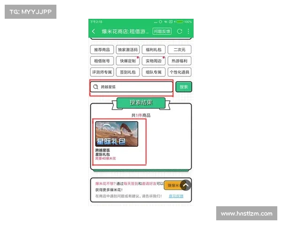Click the magnifier icon in search box
Viewport: 282px width, 225px height.
click(96, 87)
